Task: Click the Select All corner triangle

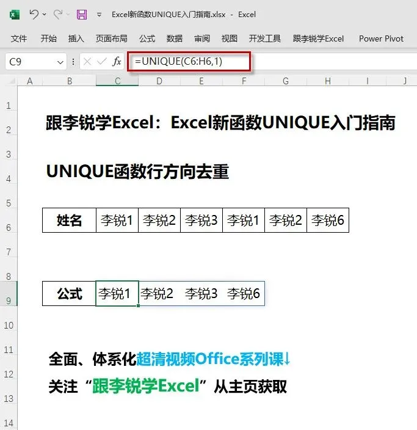Action: click(12, 81)
